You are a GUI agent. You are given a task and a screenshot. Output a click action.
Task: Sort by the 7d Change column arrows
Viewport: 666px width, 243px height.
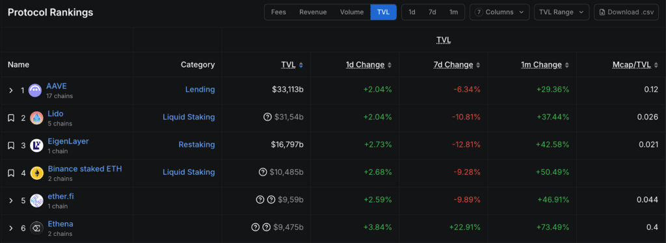click(x=478, y=65)
